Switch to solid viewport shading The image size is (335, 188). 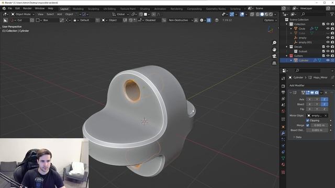(x=262, y=14)
